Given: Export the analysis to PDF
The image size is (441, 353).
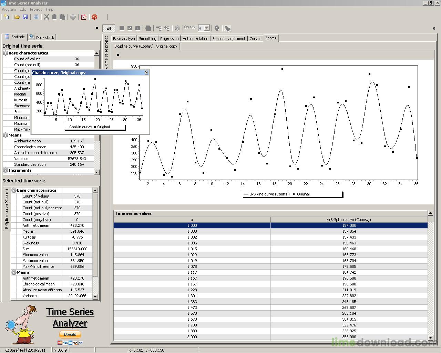Looking at the screenshot, I should 84,17.
